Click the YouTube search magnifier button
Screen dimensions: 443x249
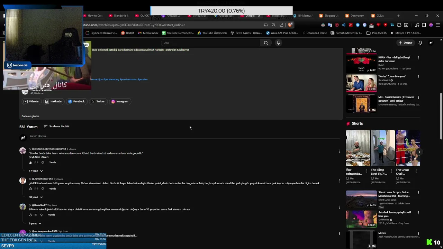pyautogui.click(x=266, y=43)
